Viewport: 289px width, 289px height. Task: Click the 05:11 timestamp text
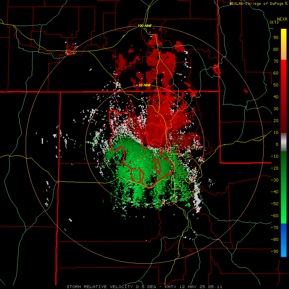(216, 287)
